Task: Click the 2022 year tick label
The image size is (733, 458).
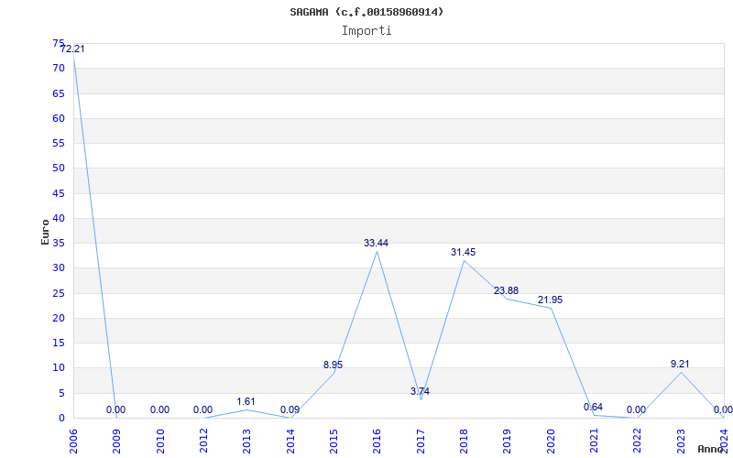Action: [637, 439]
